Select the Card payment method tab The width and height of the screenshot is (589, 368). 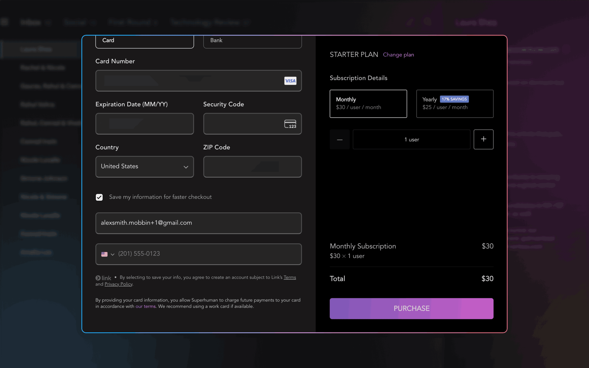(144, 41)
